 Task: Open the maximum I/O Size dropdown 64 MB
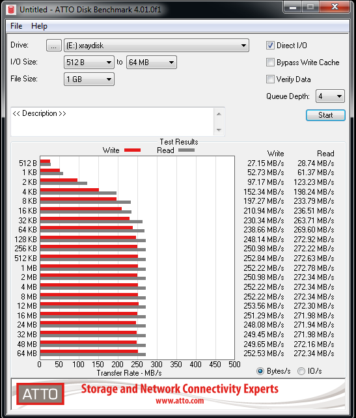pos(152,63)
